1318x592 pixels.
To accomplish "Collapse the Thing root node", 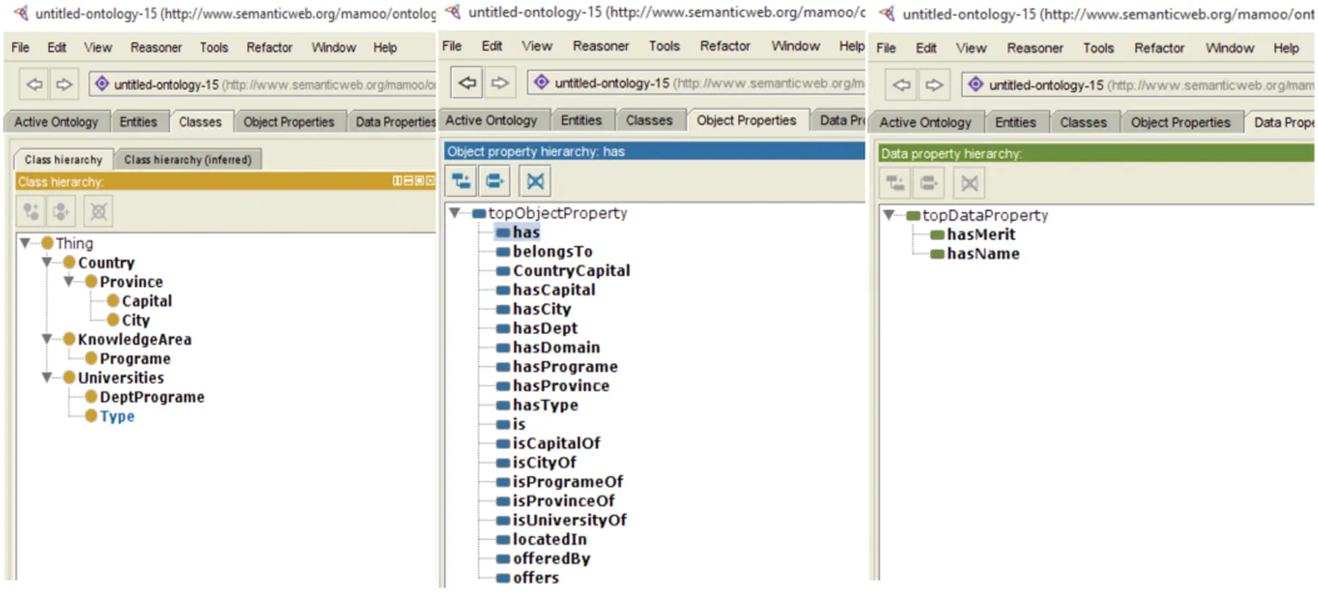I will click(26, 242).
